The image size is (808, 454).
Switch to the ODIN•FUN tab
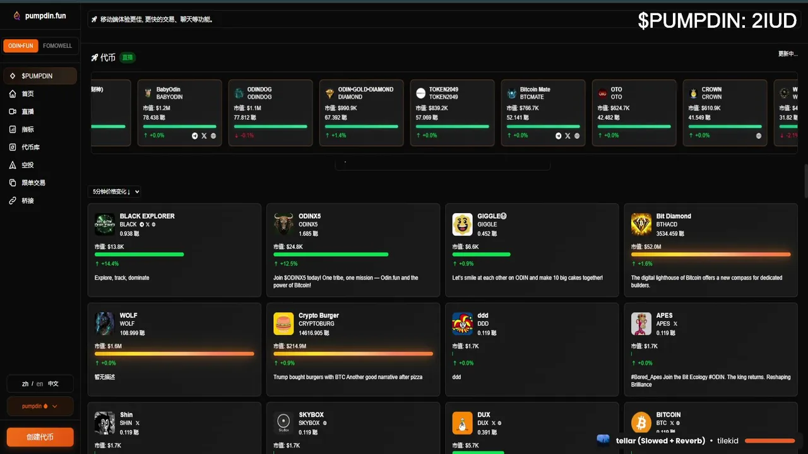[x=21, y=46]
